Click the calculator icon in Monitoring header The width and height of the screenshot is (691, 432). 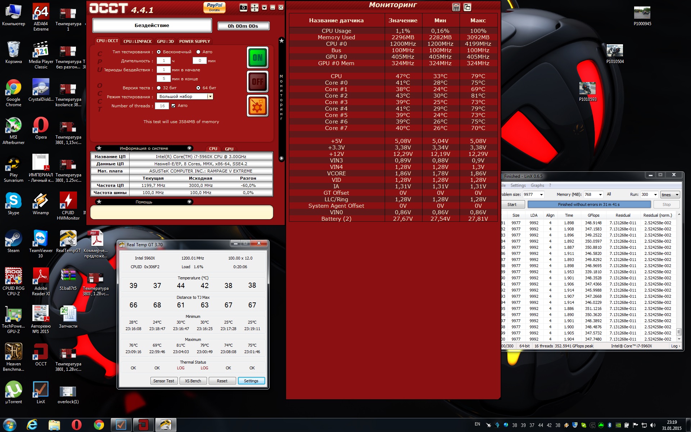tap(456, 7)
